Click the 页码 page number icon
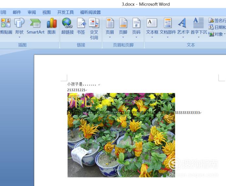226x186 pixels. click(136, 23)
